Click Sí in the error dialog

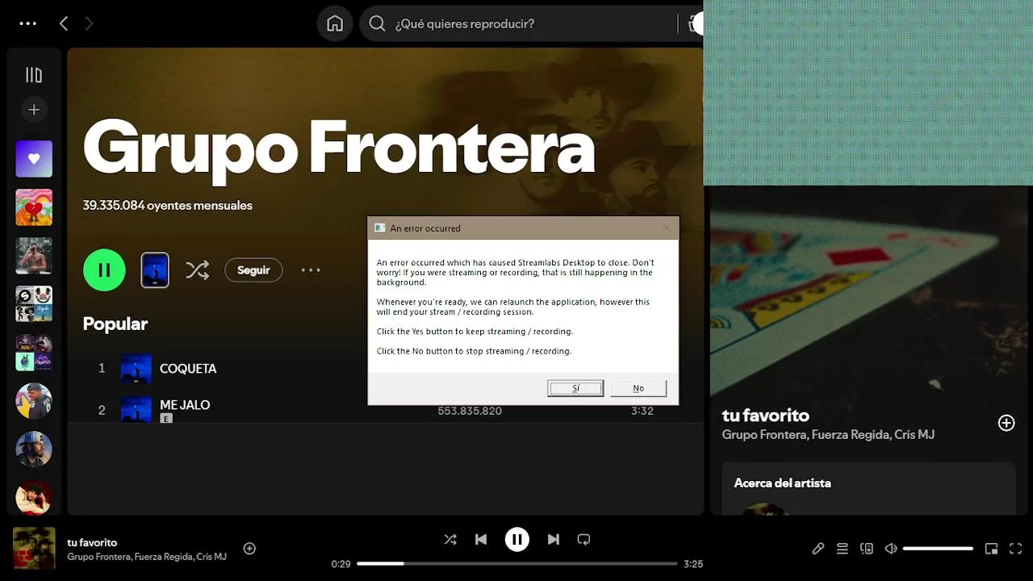tap(575, 388)
